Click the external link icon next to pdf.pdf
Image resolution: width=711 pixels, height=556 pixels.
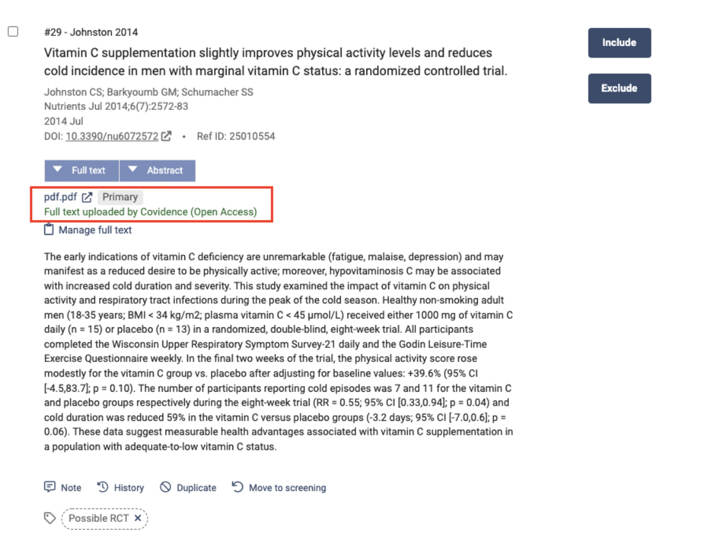coord(88,197)
